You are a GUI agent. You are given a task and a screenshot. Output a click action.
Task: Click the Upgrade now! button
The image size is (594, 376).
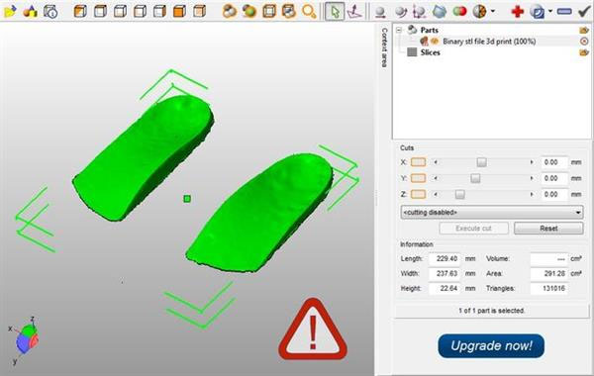coord(491,345)
